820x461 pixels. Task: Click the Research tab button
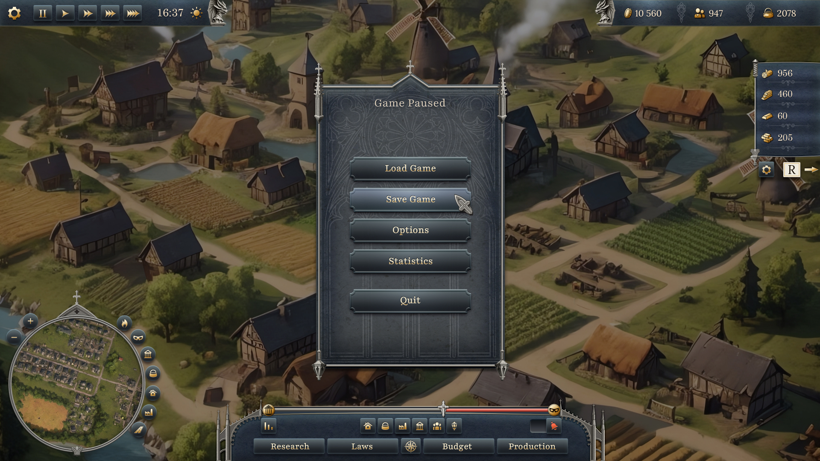click(289, 446)
